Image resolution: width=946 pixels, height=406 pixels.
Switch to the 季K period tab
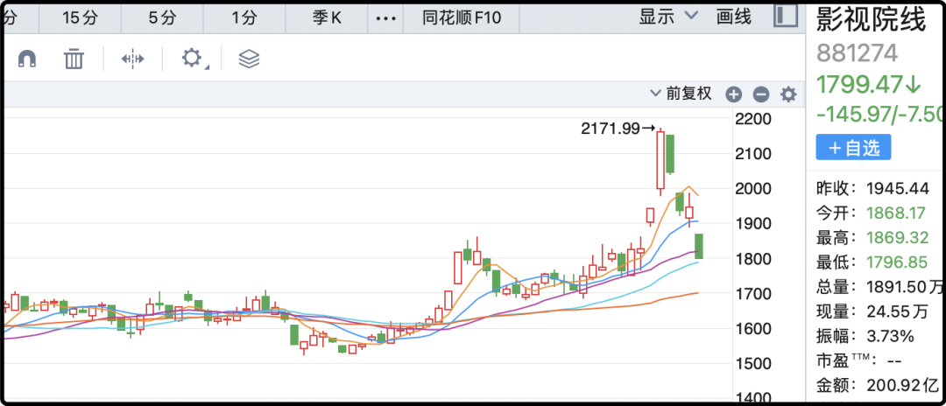327,18
